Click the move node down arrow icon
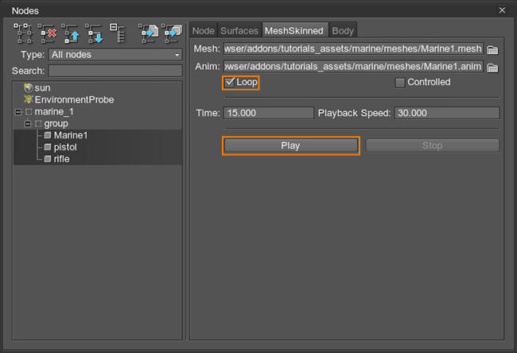This screenshot has height=353, width=517. (x=95, y=32)
